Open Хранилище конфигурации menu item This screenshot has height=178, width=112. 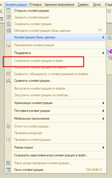(56, 103)
